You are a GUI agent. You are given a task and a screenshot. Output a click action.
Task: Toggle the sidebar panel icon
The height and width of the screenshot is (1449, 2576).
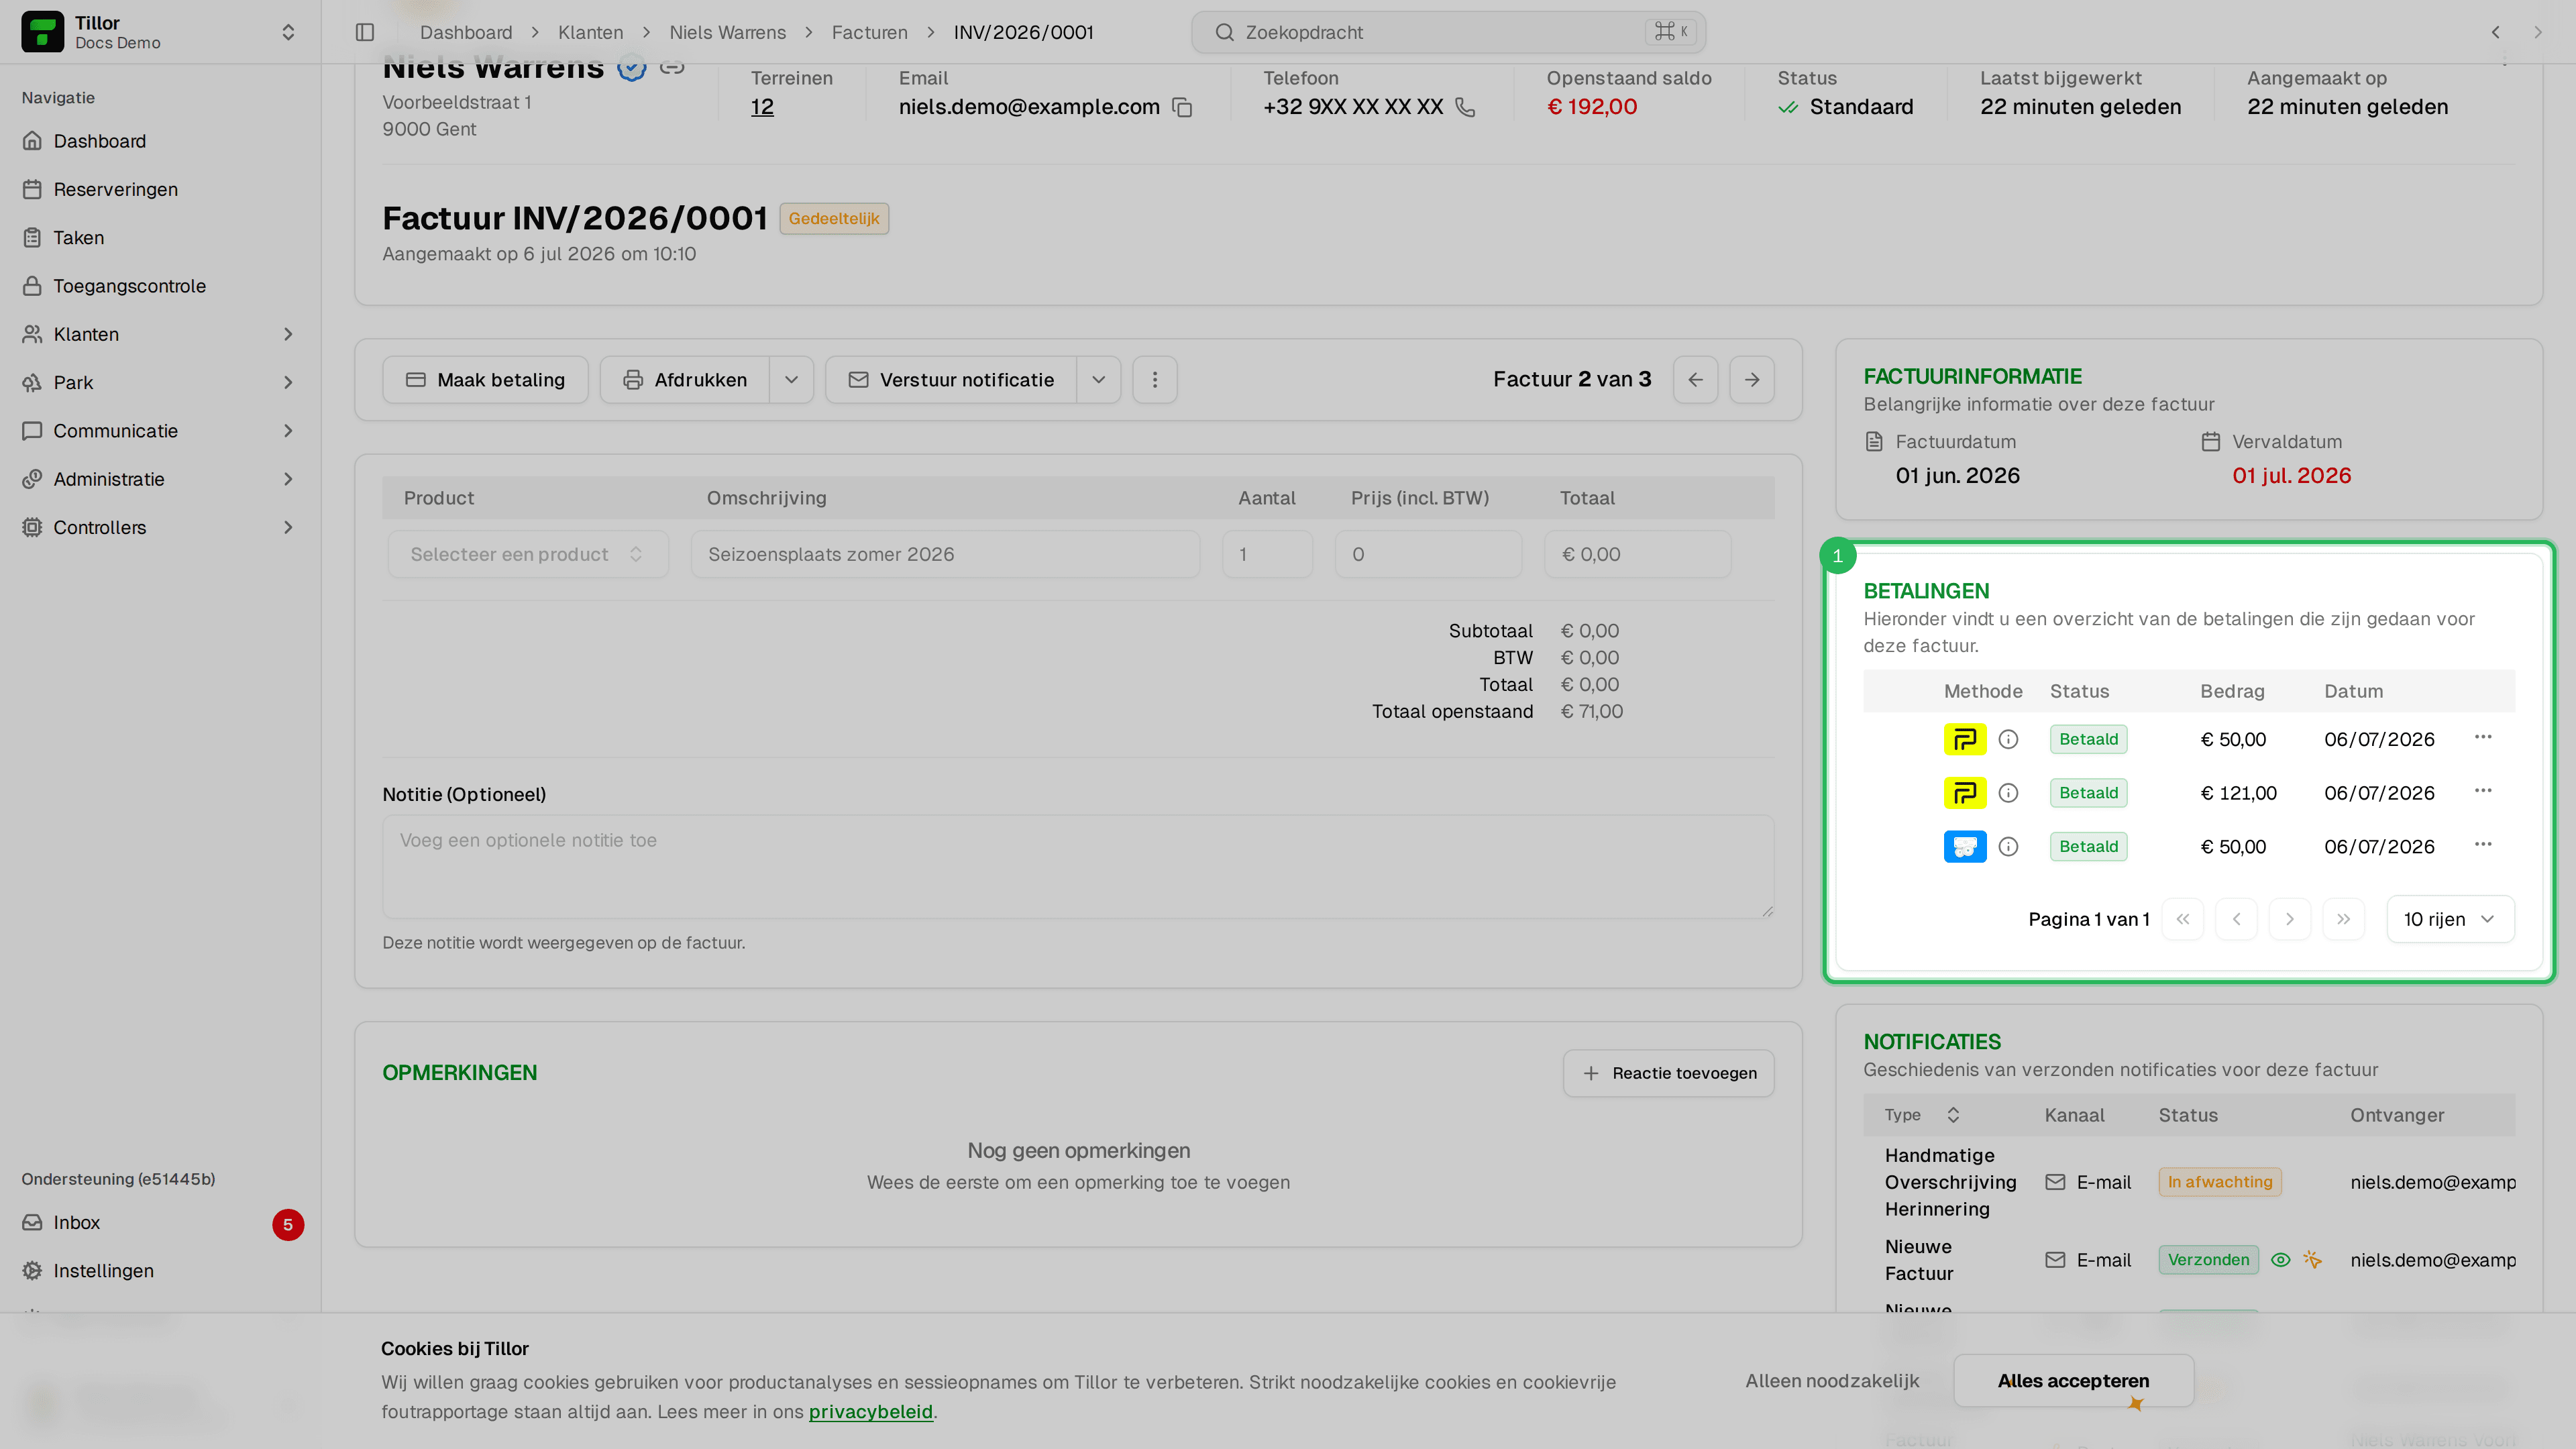365,32
